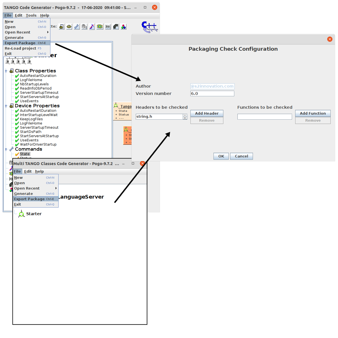The image size is (338, 338).
Task: Open Headers to be checked combo arrows
Action: 185,117
